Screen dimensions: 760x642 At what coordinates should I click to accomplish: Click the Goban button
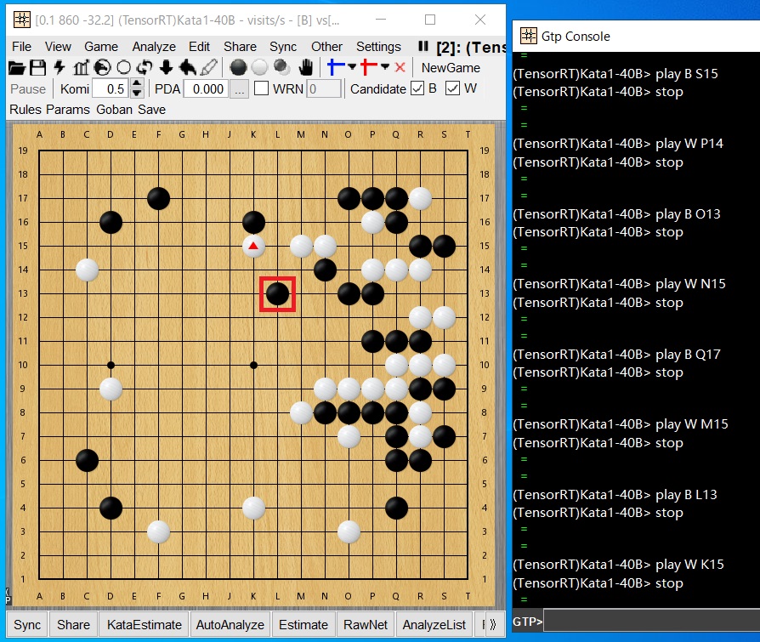pyautogui.click(x=115, y=110)
